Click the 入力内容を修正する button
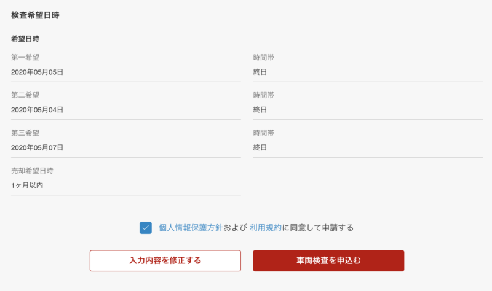Screen dimensions: 492x291 coord(165,261)
